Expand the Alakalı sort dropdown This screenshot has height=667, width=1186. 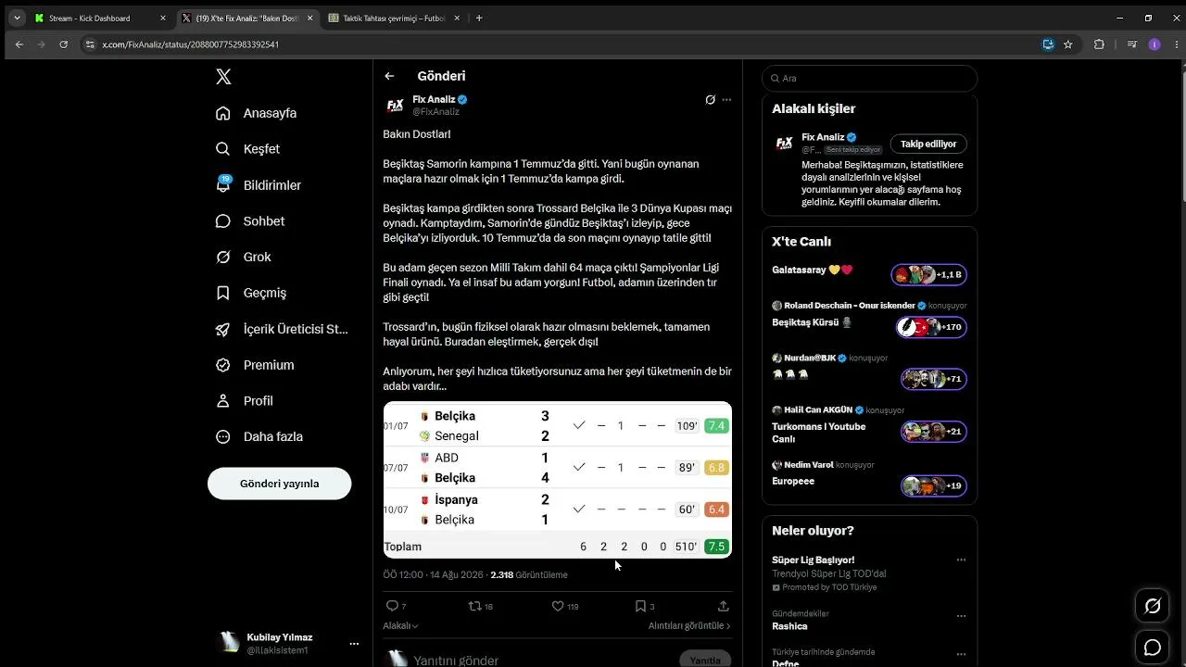[x=401, y=626]
